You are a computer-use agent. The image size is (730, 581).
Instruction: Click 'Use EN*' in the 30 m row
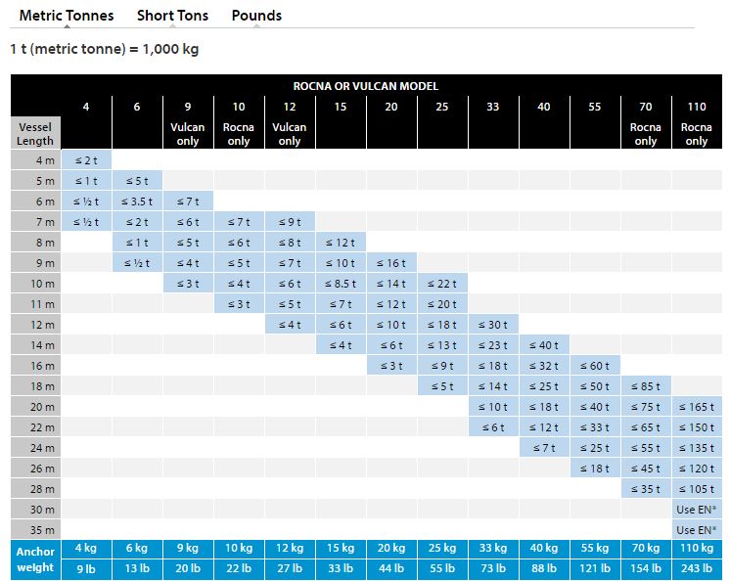(697, 510)
